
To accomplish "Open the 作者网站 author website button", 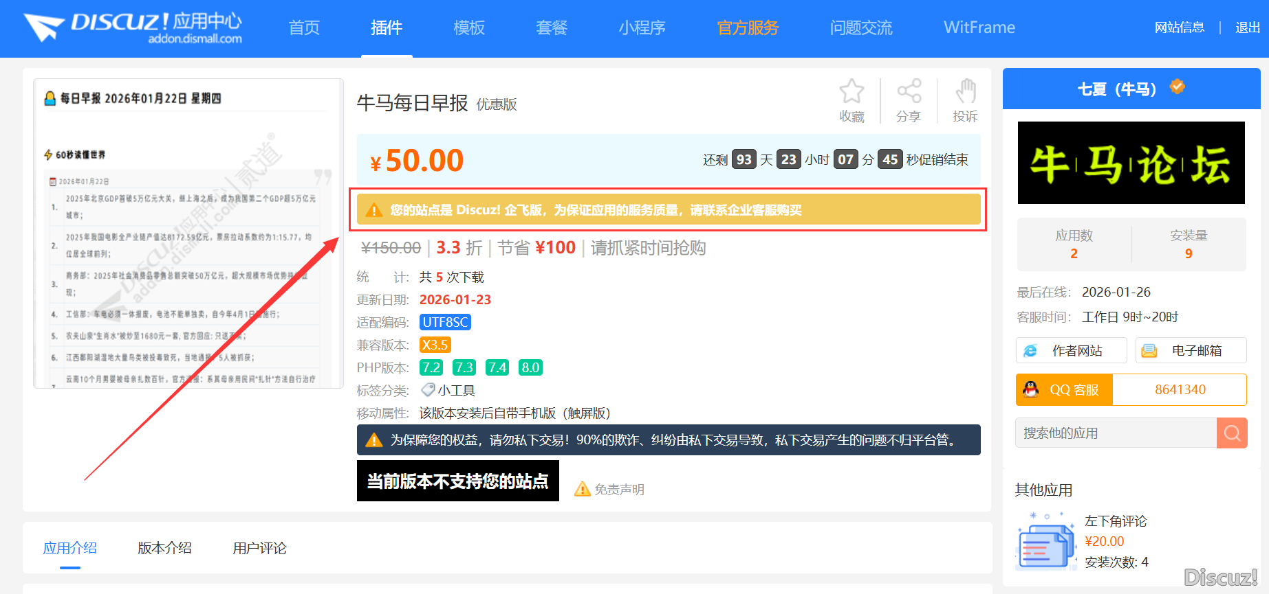I will [x=1071, y=351].
